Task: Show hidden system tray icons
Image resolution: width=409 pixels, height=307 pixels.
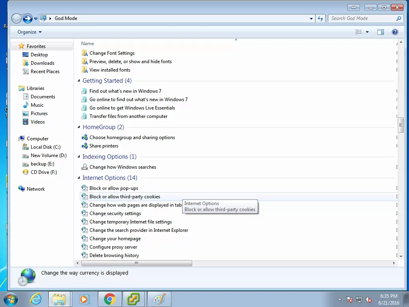Action: coord(340,299)
